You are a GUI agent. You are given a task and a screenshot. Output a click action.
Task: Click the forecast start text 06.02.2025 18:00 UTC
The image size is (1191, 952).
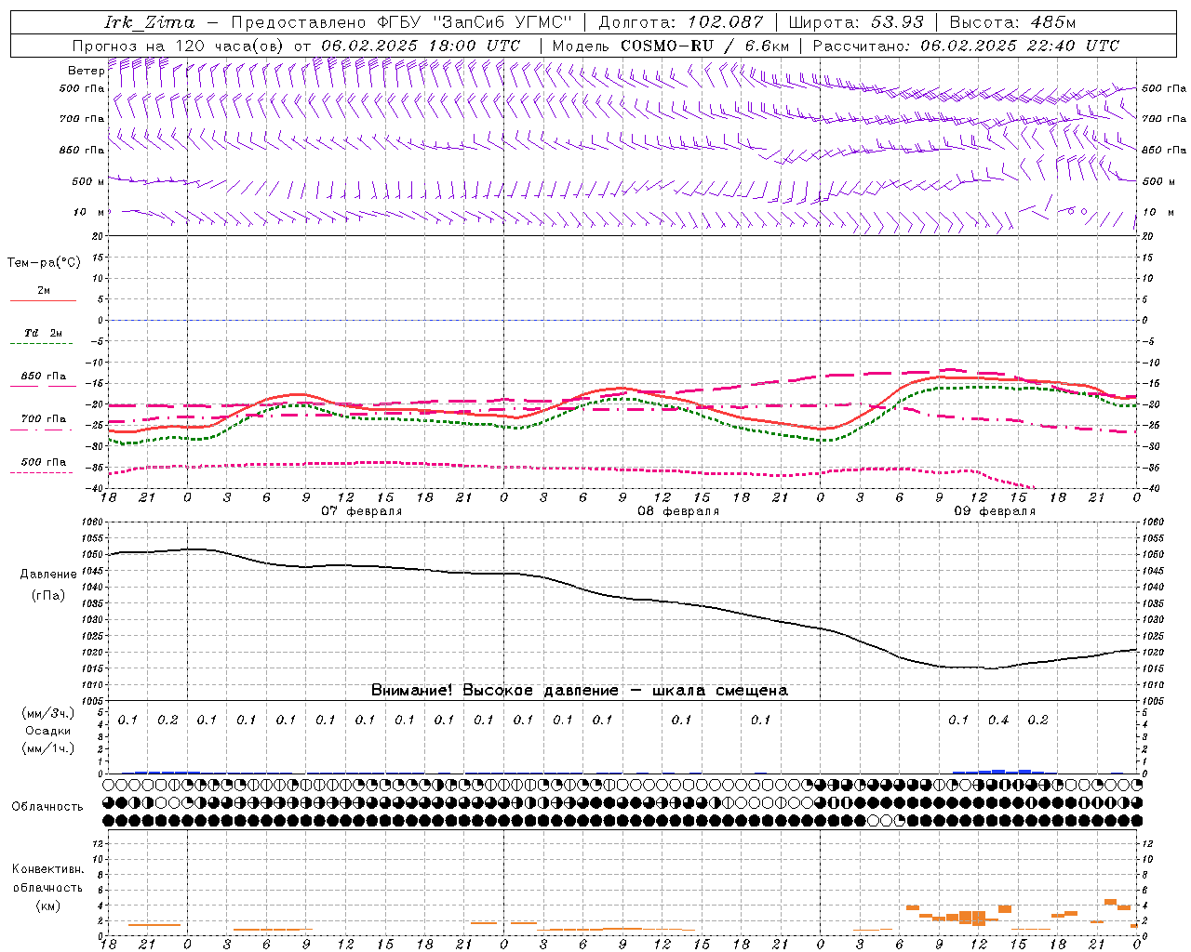[x=421, y=46]
